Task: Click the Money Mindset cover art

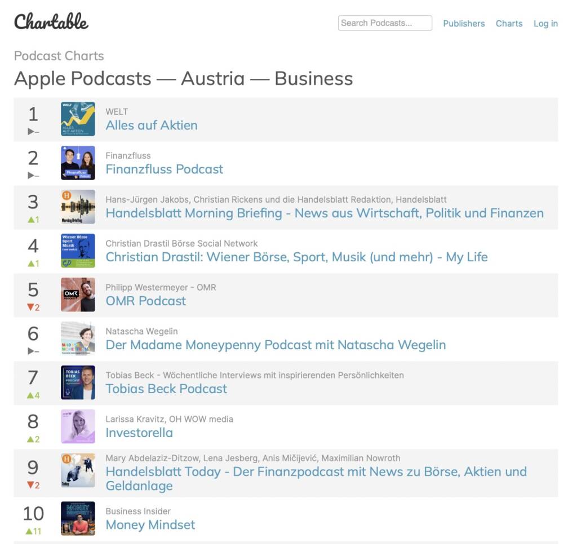Action: 78,518
